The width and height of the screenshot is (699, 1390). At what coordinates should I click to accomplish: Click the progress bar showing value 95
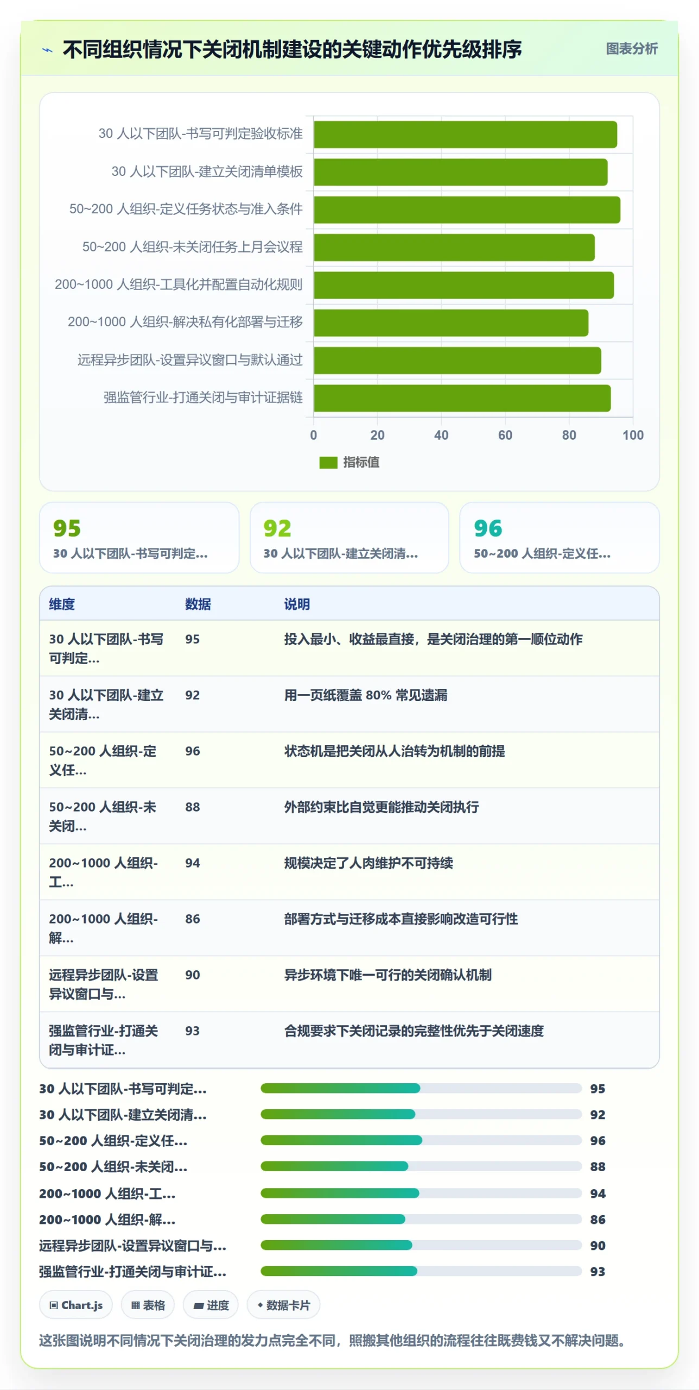[x=421, y=1088]
